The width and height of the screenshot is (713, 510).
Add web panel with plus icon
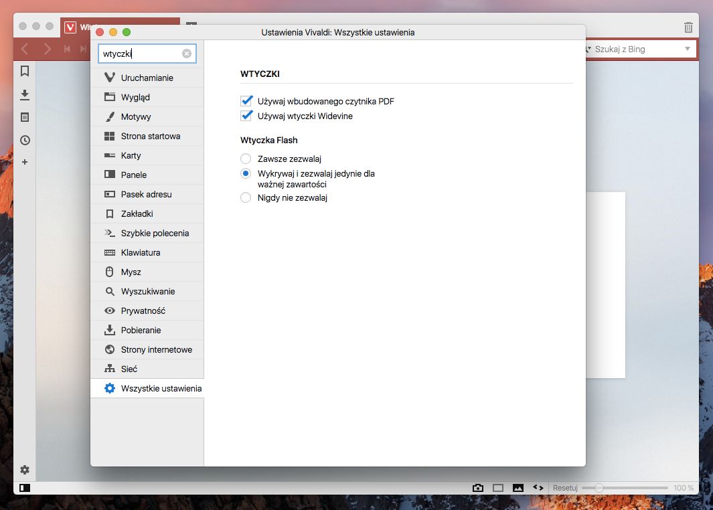tap(25, 162)
